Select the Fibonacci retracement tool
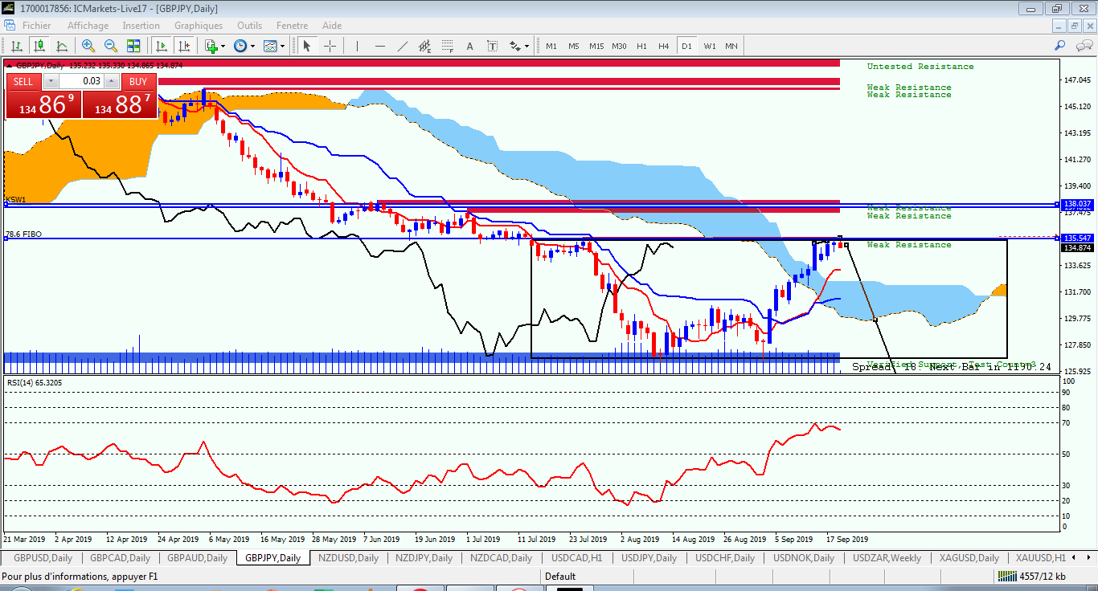 [448, 46]
